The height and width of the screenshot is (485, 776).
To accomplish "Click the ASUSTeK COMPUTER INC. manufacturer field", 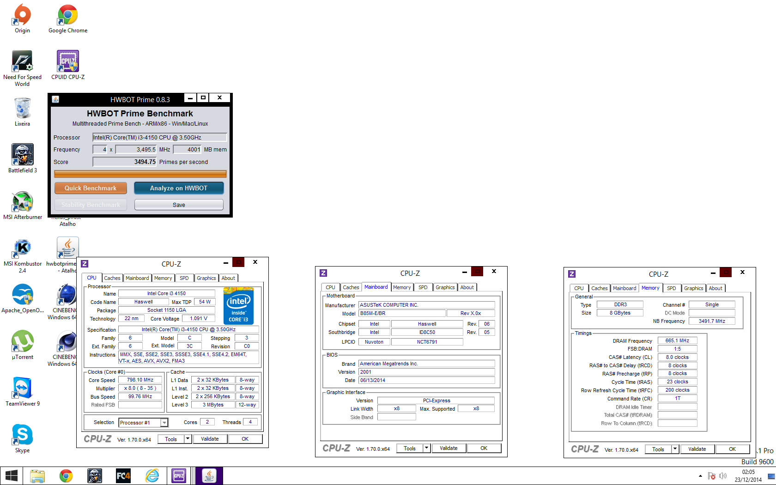I will (x=427, y=305).
